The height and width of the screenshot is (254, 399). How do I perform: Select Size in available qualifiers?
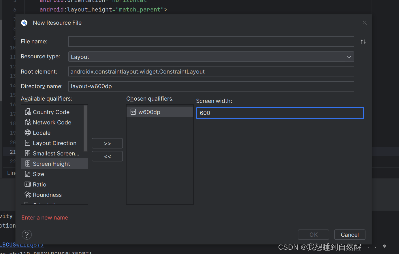point(54,174)
